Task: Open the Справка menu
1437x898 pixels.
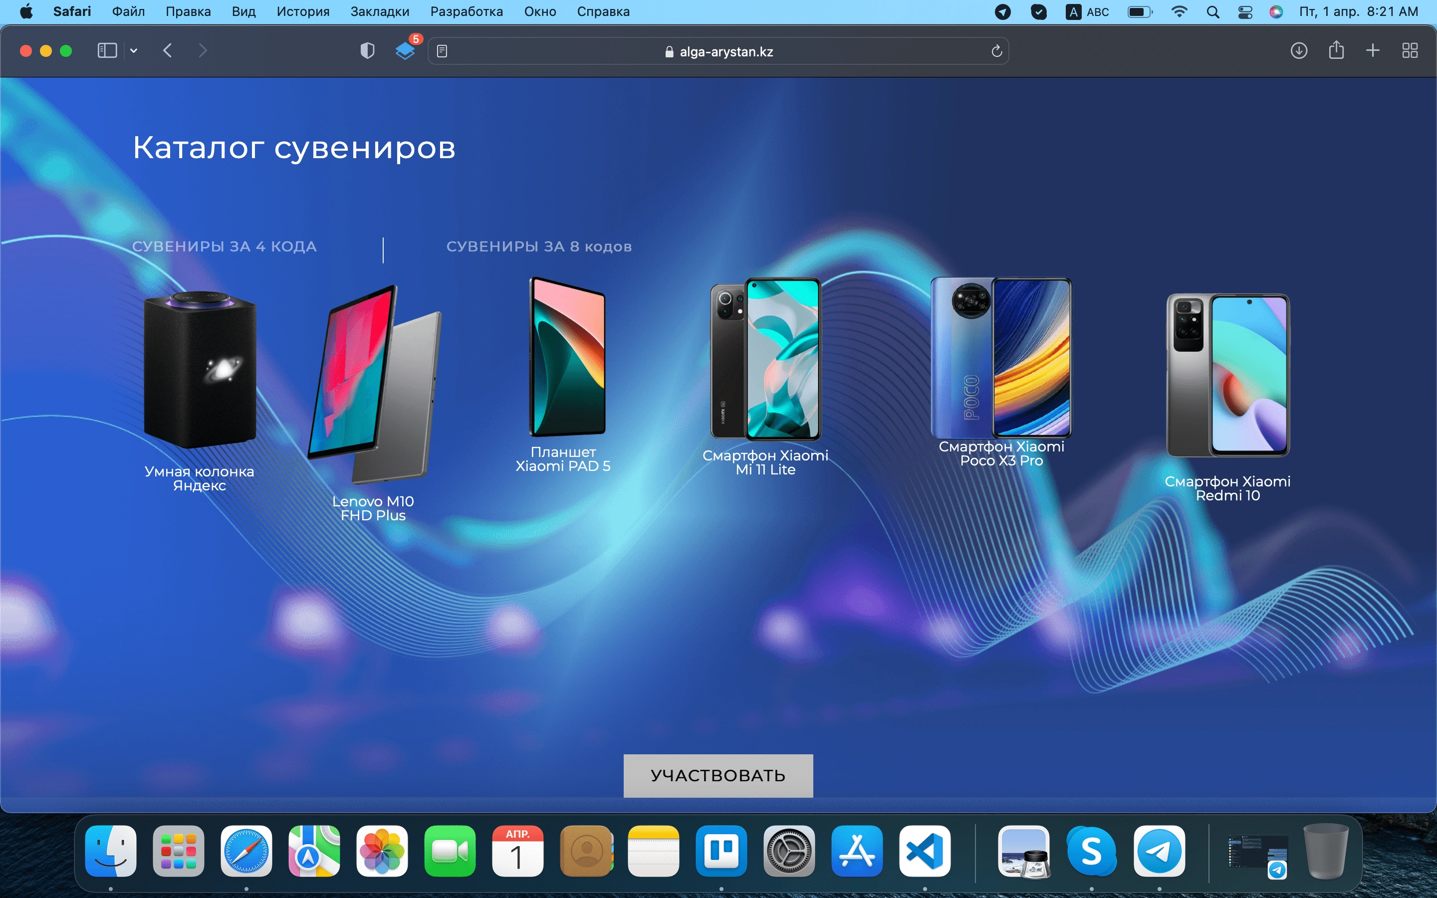Action: [603, 12]
